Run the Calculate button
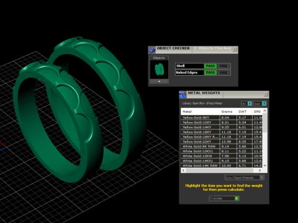This screenshot has width=298, height=223. coord(224,198)
